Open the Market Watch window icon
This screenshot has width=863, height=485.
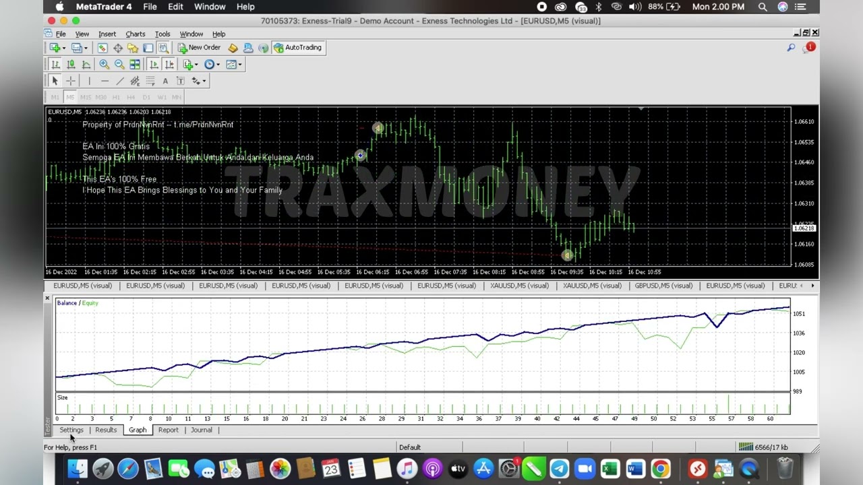tap(102, 48)
